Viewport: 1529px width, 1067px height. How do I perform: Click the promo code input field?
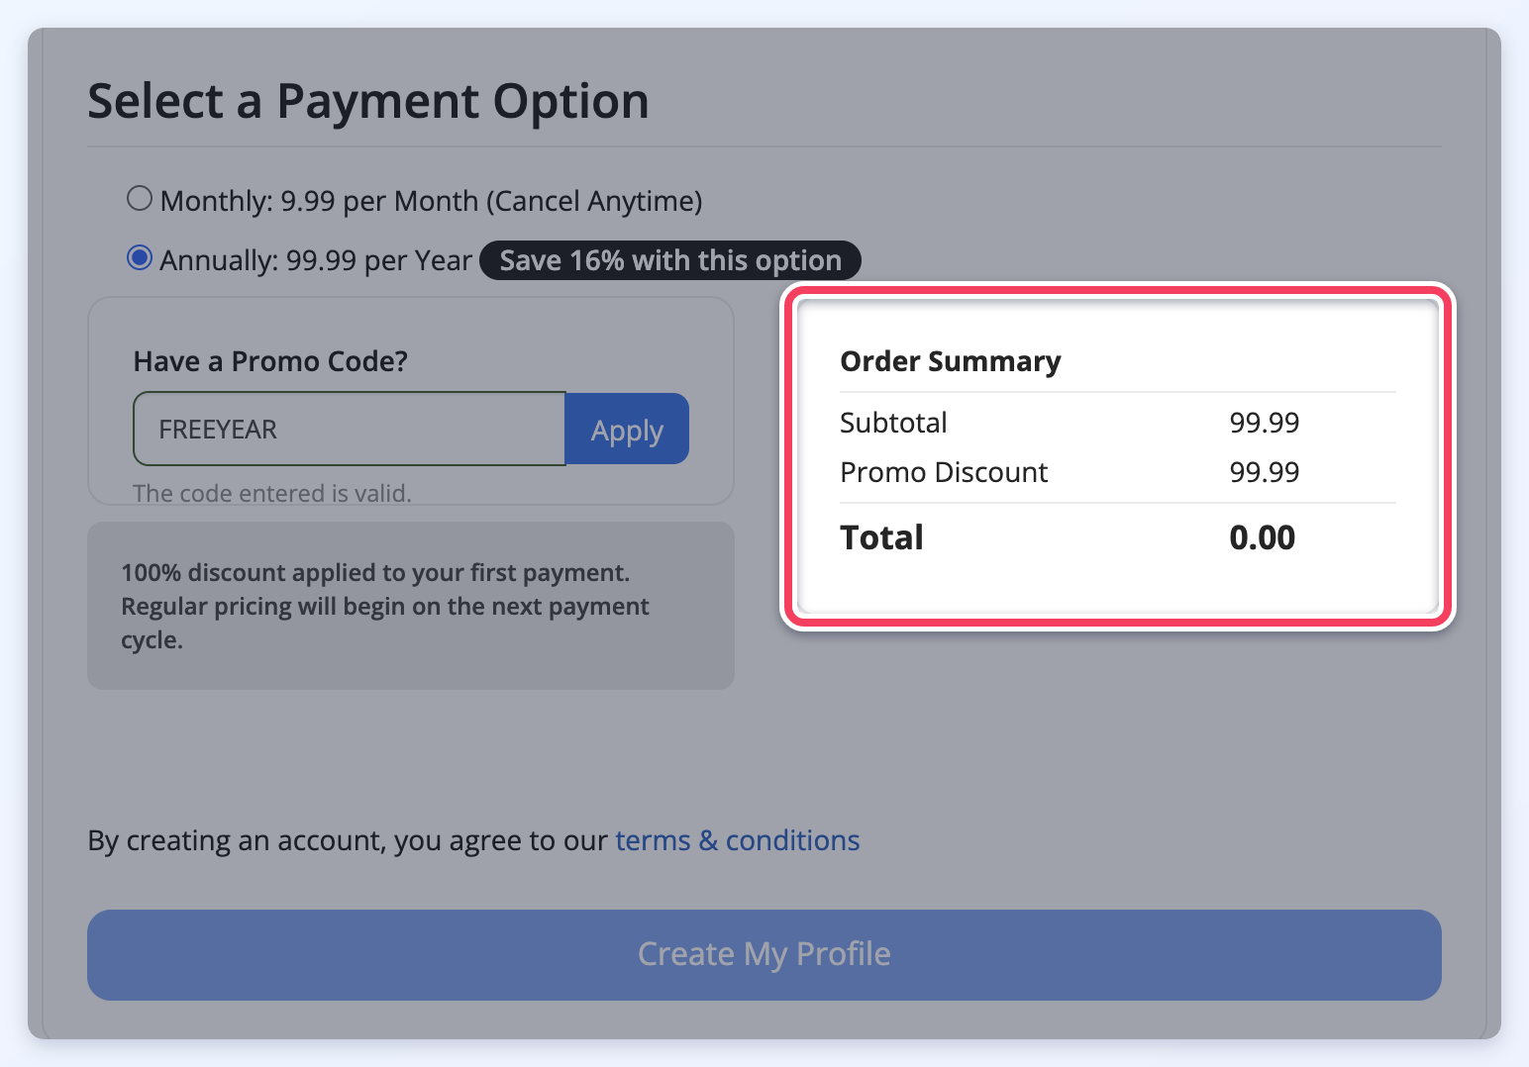[350, 429]
